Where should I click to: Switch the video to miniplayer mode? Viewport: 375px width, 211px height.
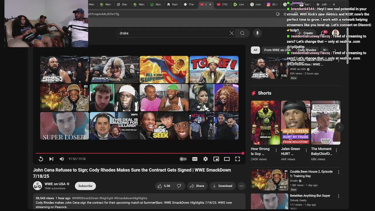[x=216, y=159]
